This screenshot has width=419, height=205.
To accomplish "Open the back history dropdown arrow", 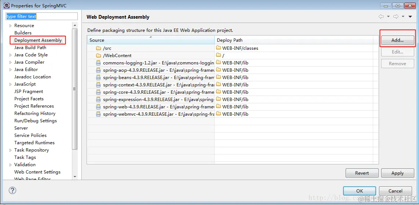I will (388, 17).
